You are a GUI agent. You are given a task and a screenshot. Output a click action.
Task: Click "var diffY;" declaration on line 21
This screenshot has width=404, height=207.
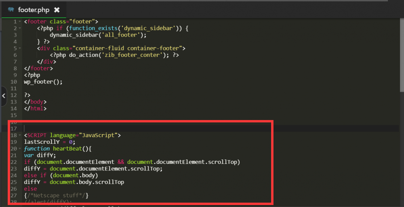pyautogui.click(x=40, y=155)
